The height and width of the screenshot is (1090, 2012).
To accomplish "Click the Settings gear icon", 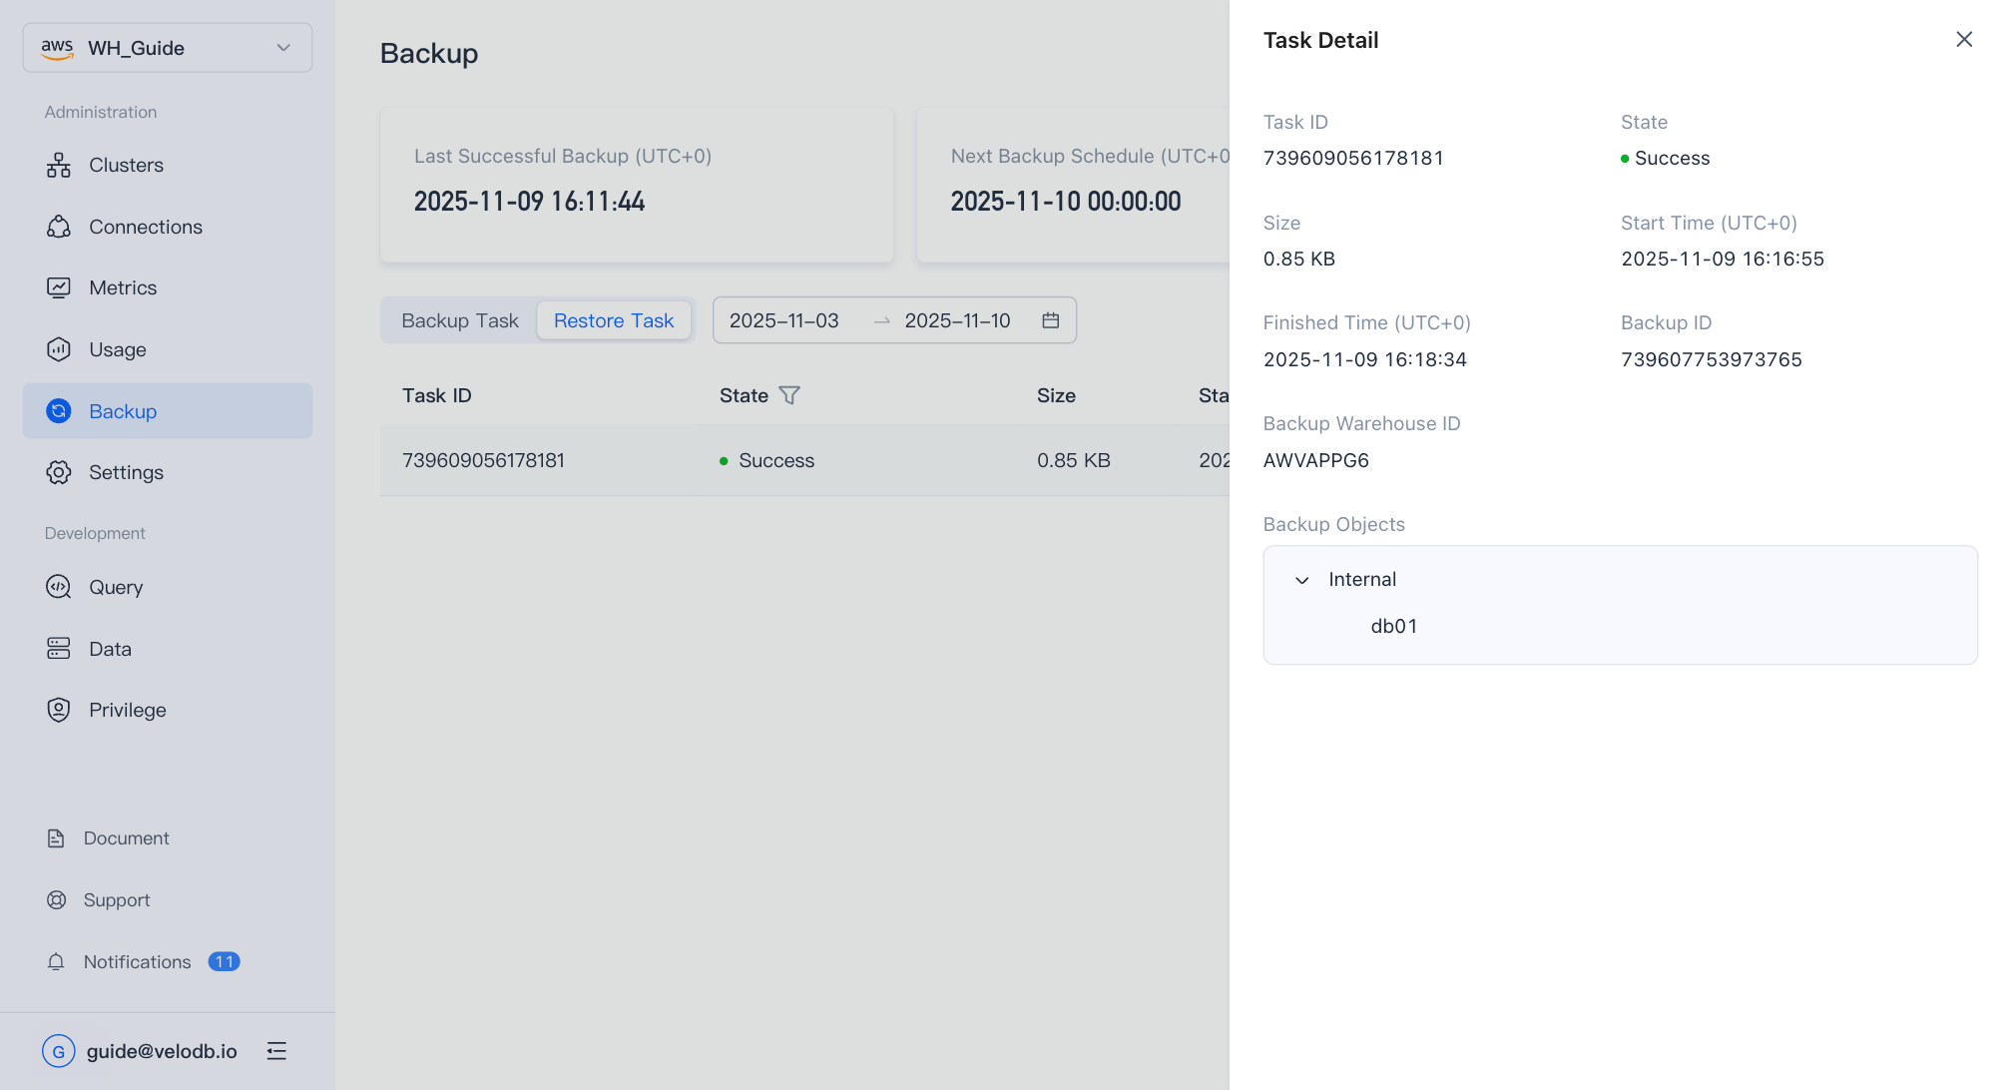I will click(x=59, y=473).
